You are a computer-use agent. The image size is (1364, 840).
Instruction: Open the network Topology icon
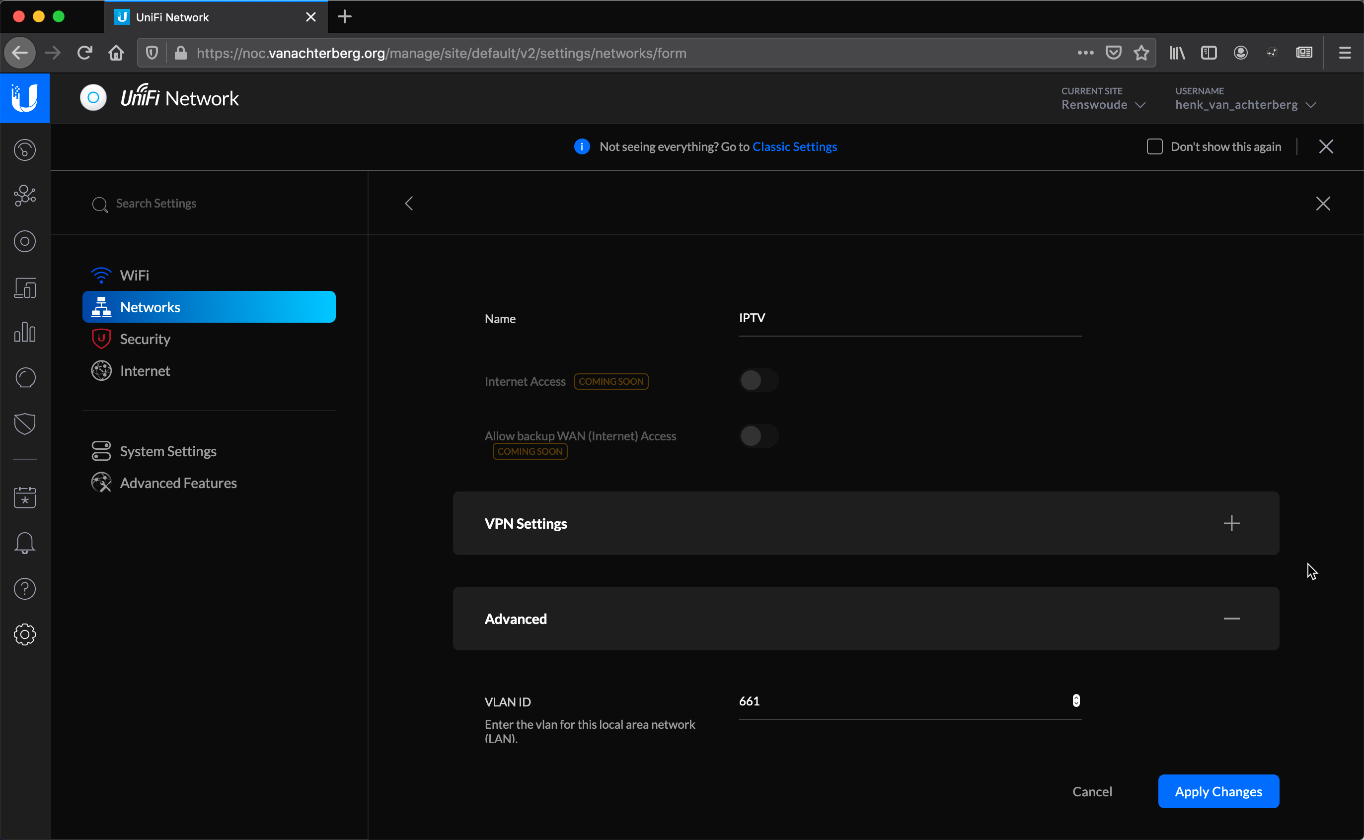(x=24, y=195)
